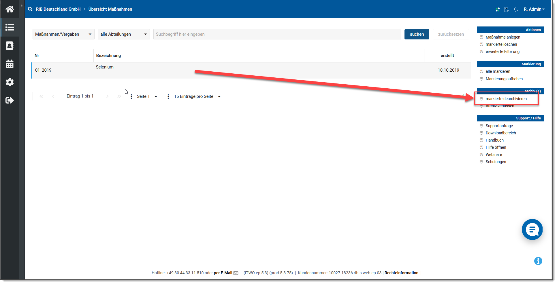Open the calendar sidebar icon

click(10, 64)
